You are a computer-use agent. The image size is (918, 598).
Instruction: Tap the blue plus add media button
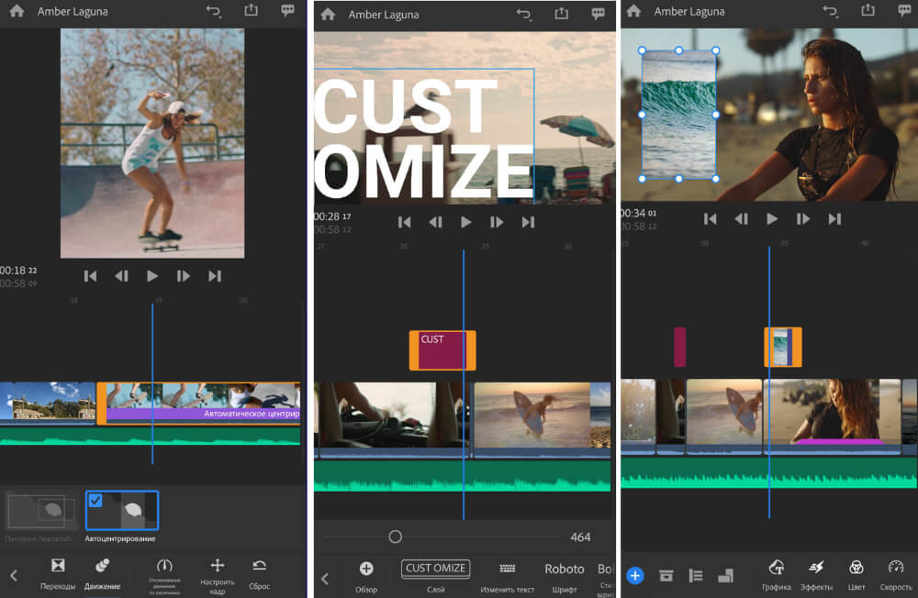point(635,575)
